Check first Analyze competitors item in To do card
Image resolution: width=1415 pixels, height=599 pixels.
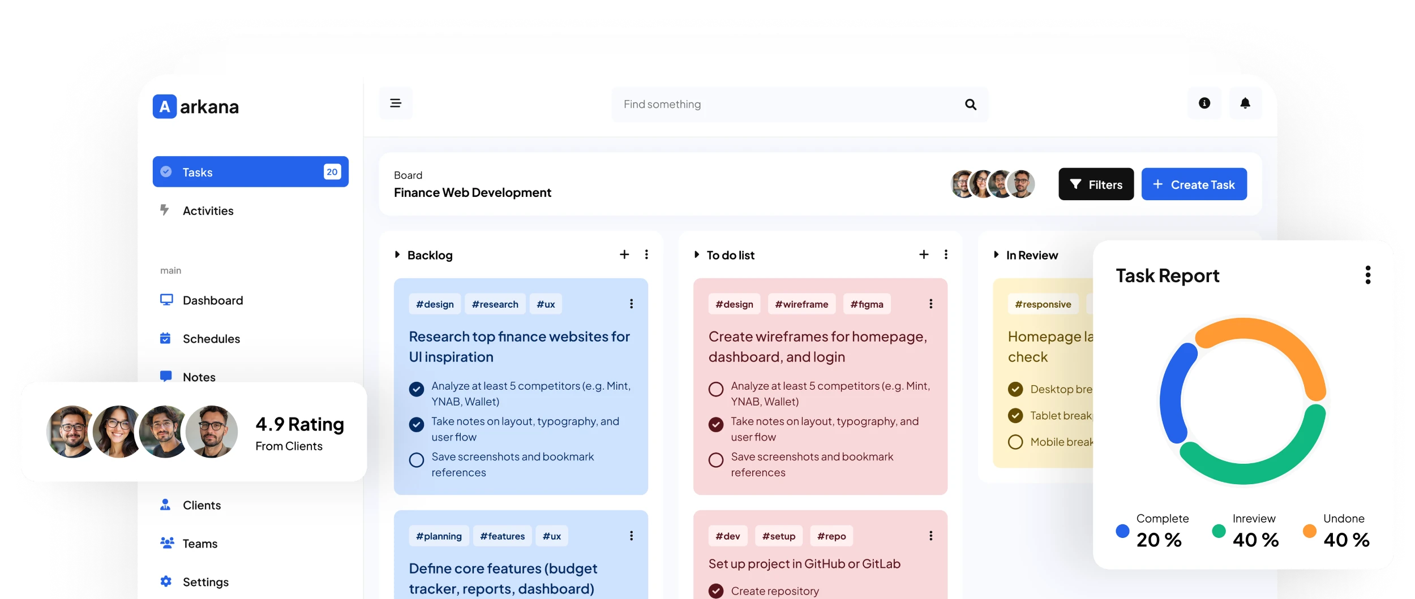pyautogui.click(x=715, y=389)
